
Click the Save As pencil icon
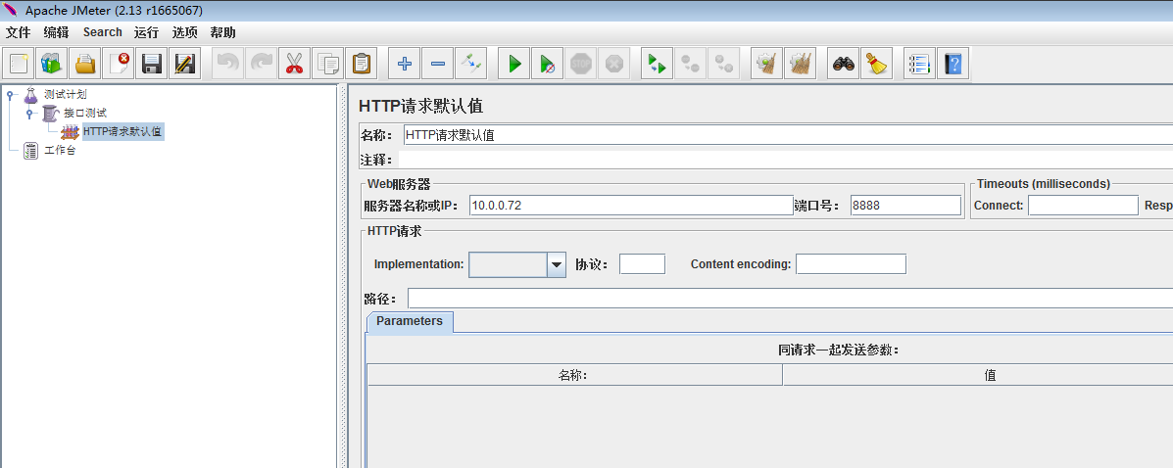coord(183,64)
